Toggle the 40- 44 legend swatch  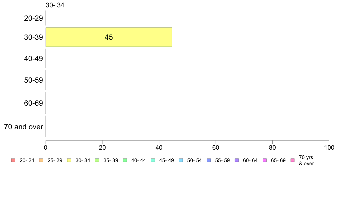(x=125, y=160)
